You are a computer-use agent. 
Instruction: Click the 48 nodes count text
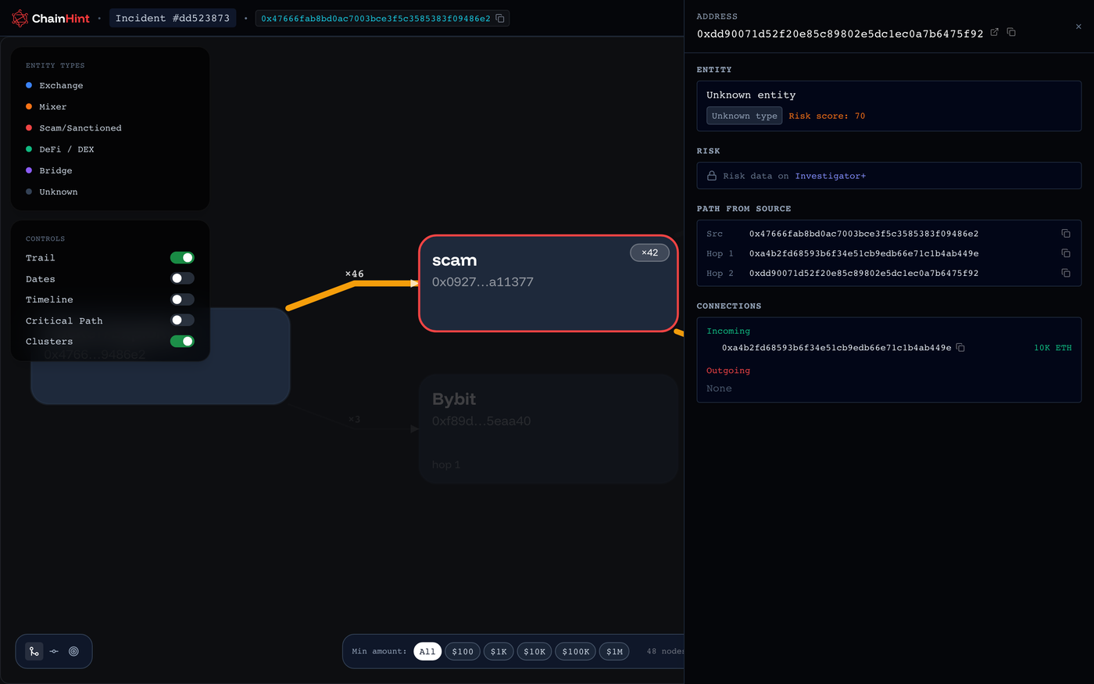point(665,651)
